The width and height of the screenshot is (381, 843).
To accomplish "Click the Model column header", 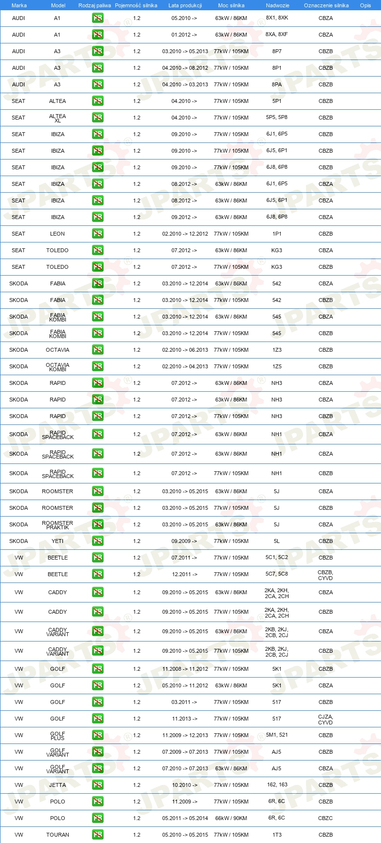I will [x=58, y=5].
